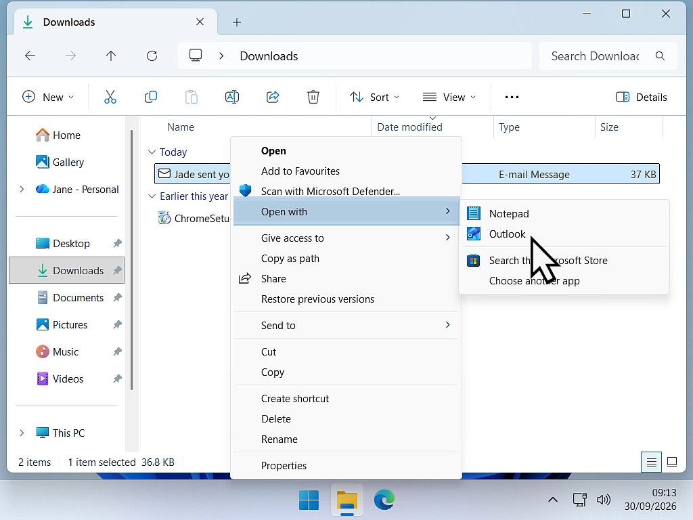Viewport: 693px width, 520px height.
Task: Add a new tab with plus
Action: click(237, 22)
